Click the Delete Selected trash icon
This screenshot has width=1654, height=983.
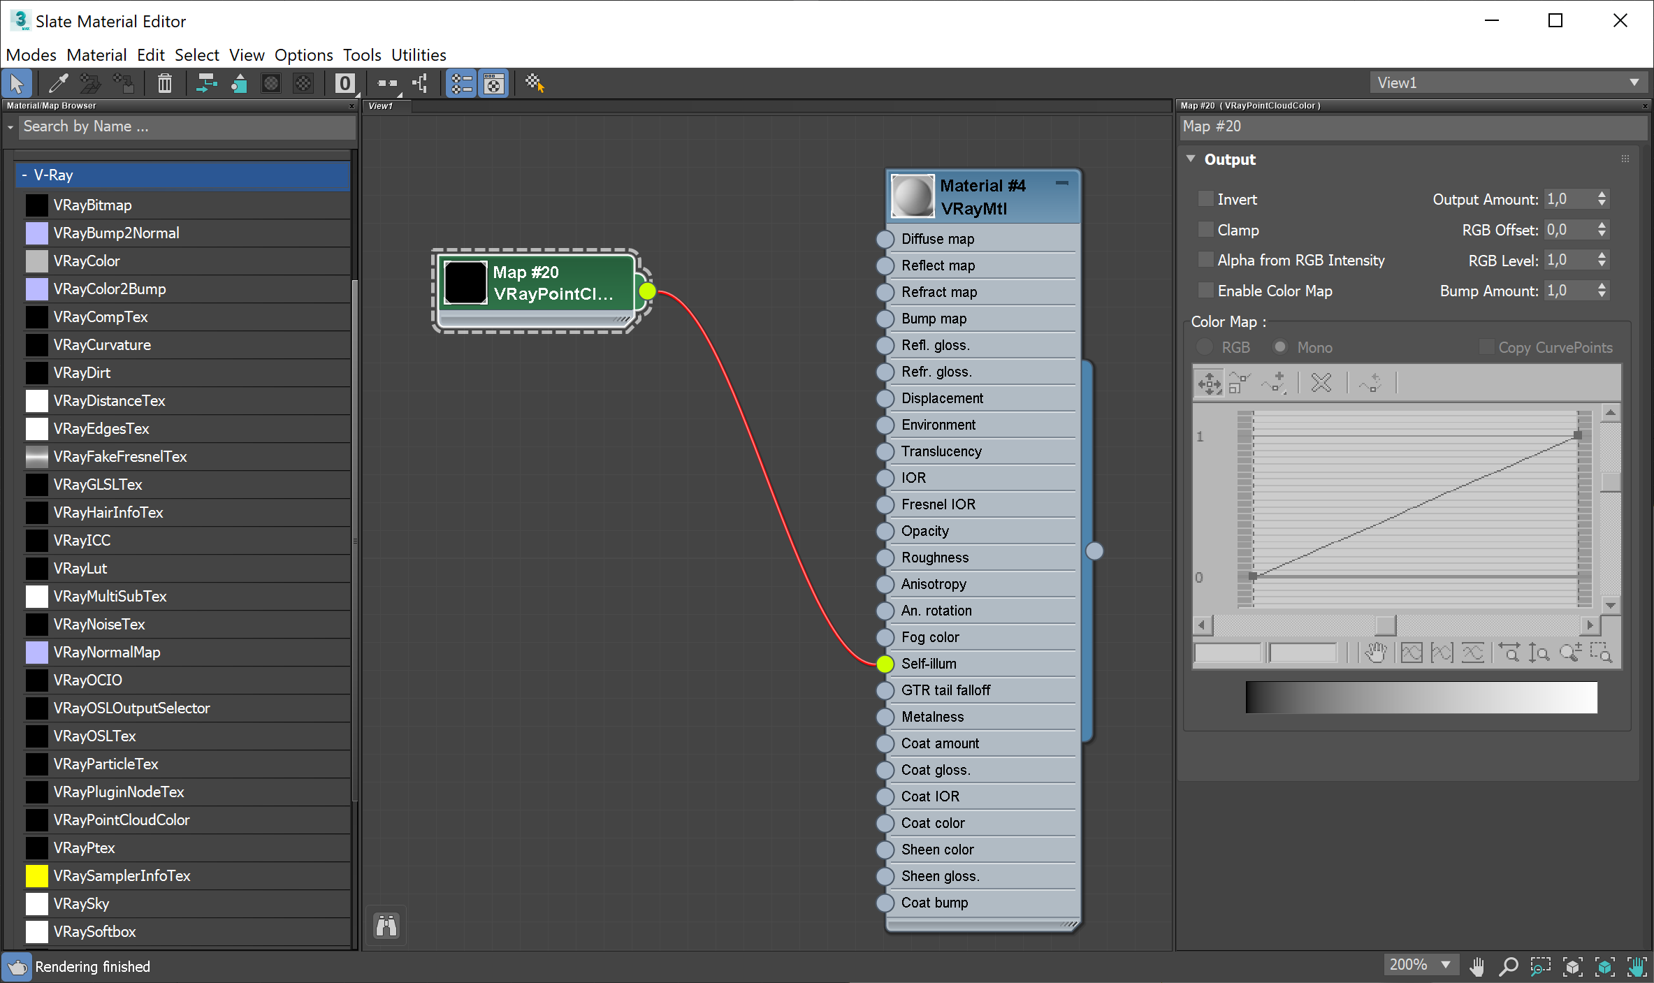[x=165, y=83]
